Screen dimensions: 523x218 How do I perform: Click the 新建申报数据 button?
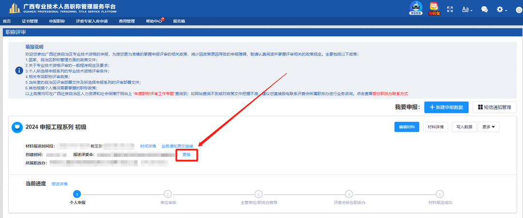(x=446, y=107)
